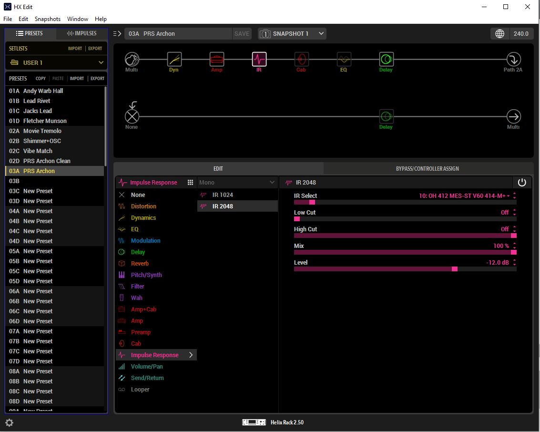This screenshot has width=540, height=432.
Task: Open the Snapshot 1 dropdown
Action: [292, 34]
